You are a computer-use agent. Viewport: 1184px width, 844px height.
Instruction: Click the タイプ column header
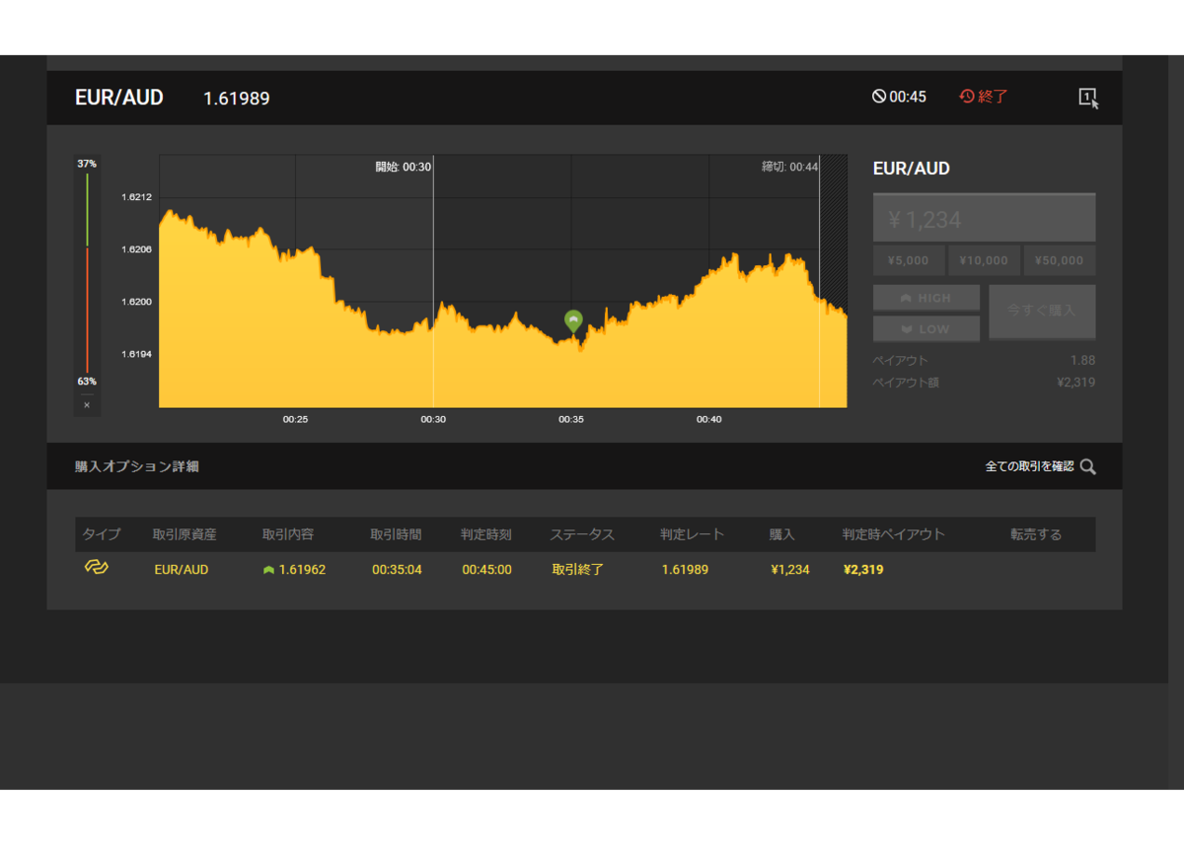pyautogui.click(x=102, y=534)
